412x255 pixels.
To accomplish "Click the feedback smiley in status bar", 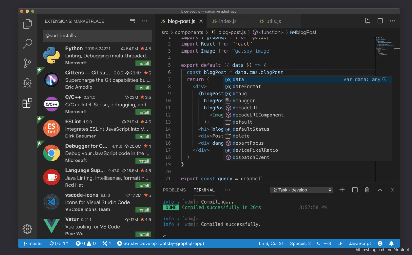I will pos(380,243).
